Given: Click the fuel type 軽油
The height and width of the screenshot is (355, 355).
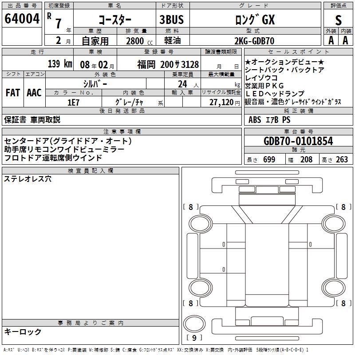Looking at the screenshot, I should pyautogui.click(x=173, y=40).
